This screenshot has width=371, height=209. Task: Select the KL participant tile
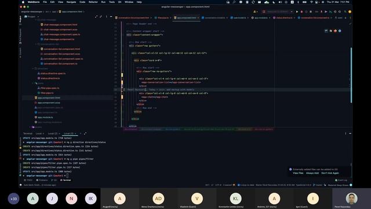click(235, 199)
